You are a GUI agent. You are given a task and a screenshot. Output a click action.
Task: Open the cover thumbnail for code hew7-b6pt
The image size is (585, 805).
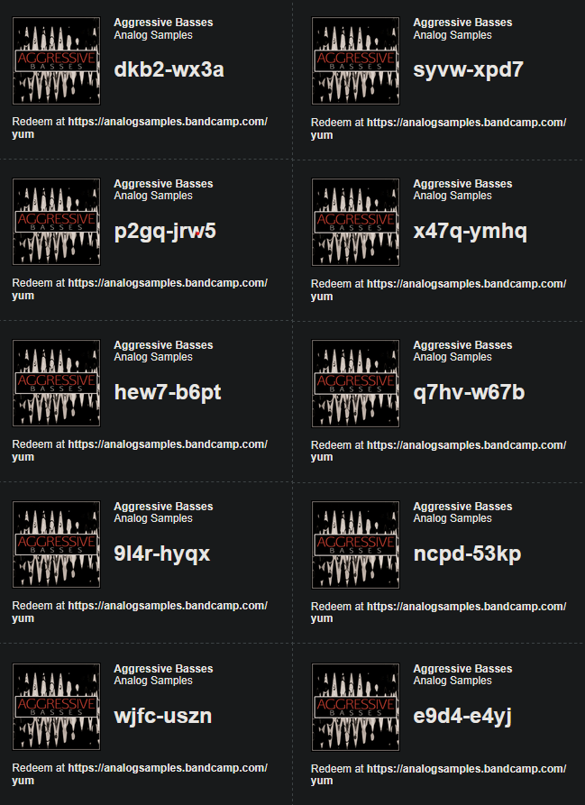pyautogui.click(x=56, y=384)
